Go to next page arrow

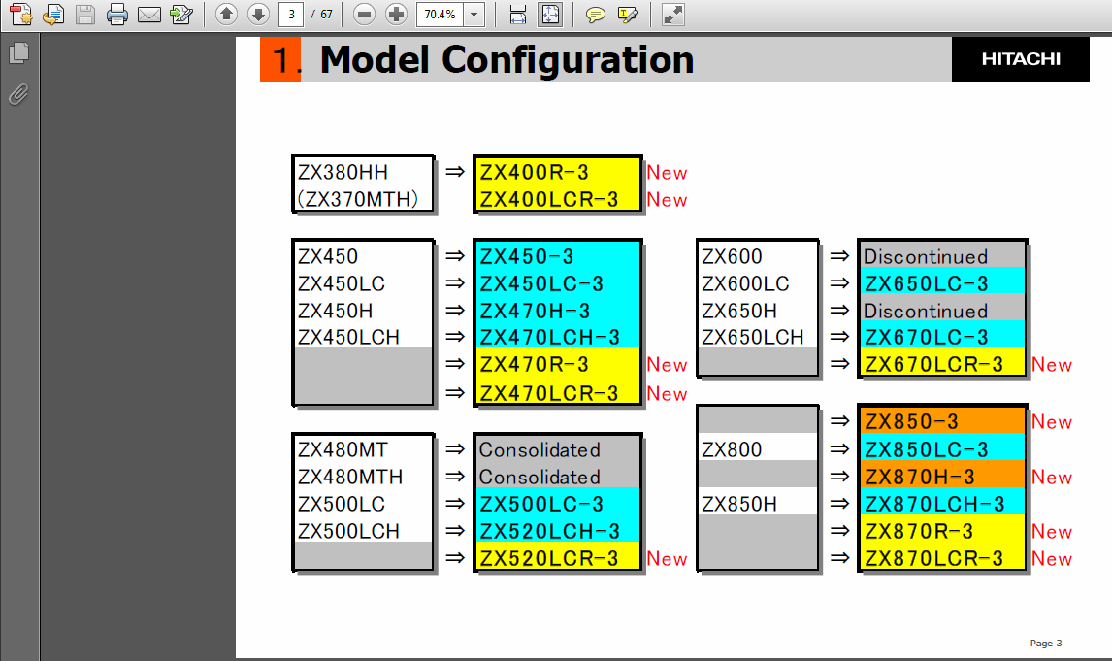pyautogui.click(x=258, y=15)
